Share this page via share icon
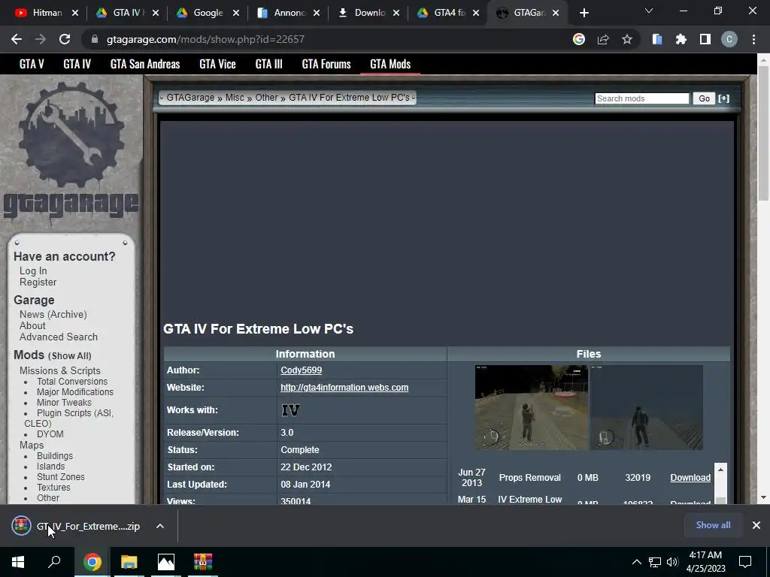Image resolution: width=770 pixels, height=577 pixels. point(603,39)
